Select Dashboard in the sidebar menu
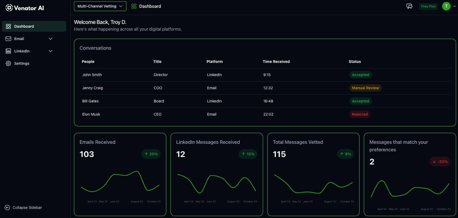Image resolution: width=458 pixels, height=218 pixels. pos(24,26)
